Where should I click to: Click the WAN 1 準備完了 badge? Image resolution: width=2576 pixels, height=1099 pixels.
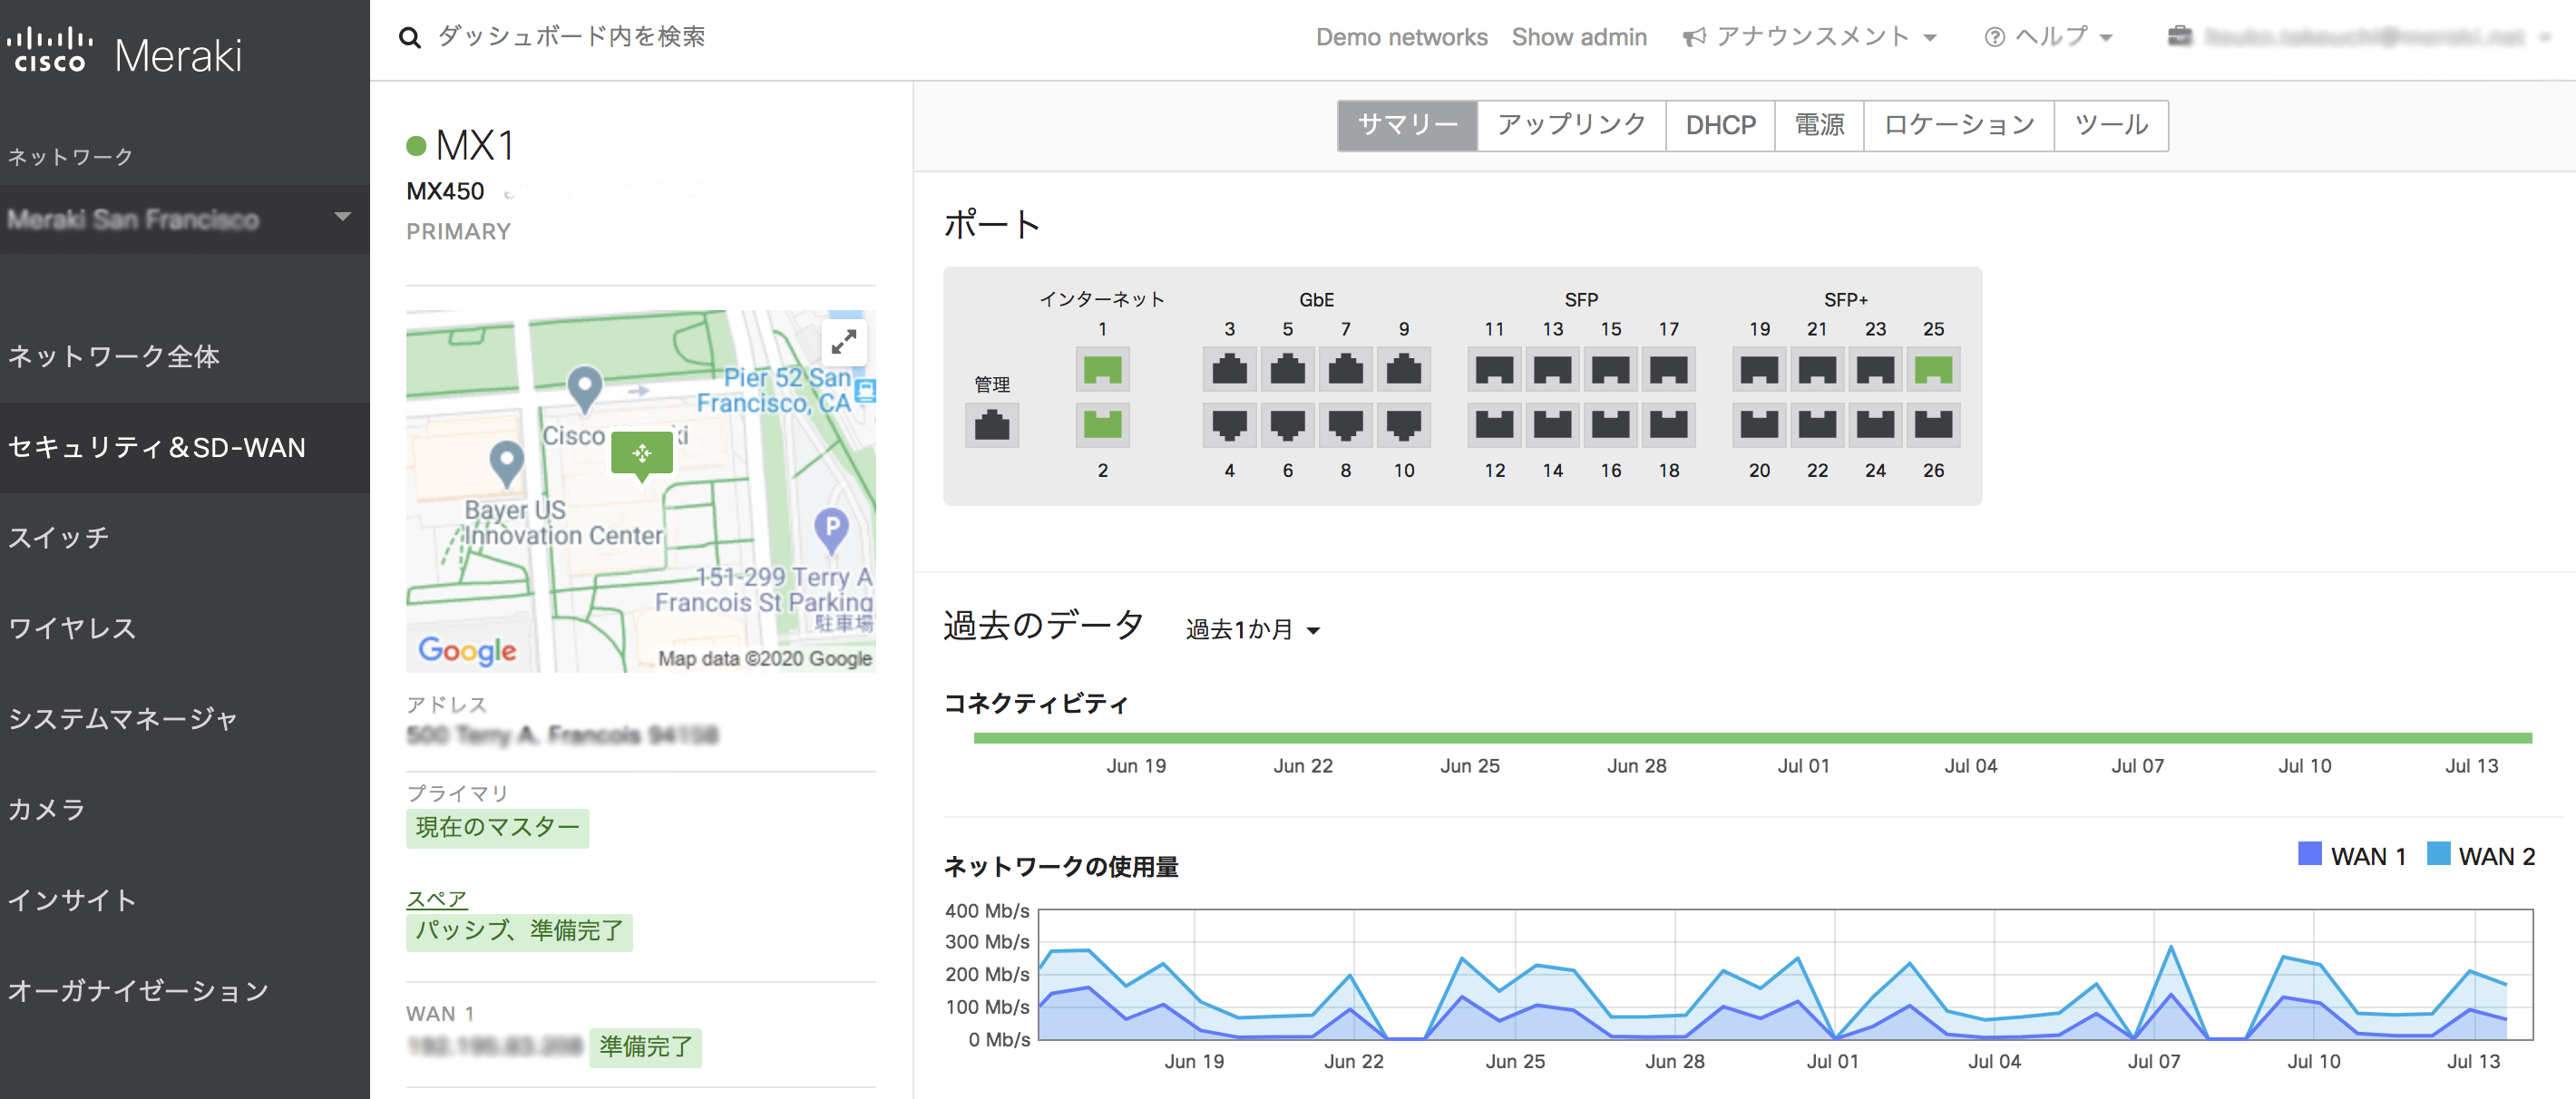645,1047
